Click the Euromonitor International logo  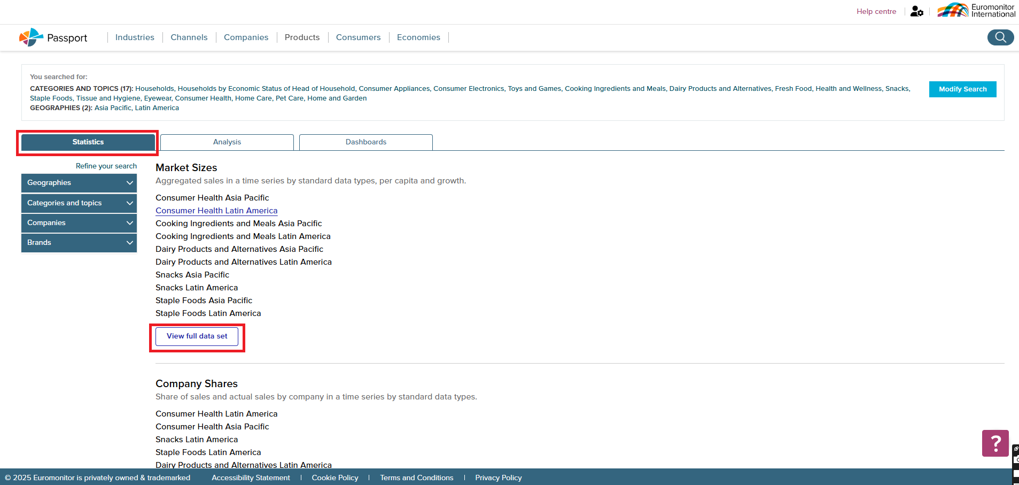pos(976,11)
